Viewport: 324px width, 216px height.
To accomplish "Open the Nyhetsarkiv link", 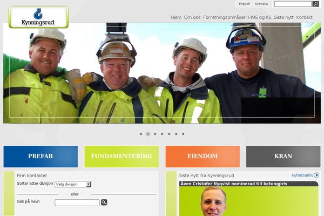I will pyautogui.click(x=302, y=175).
